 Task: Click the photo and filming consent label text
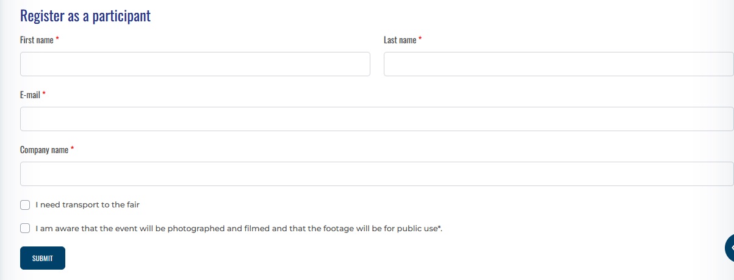click(x=237, y=228)
